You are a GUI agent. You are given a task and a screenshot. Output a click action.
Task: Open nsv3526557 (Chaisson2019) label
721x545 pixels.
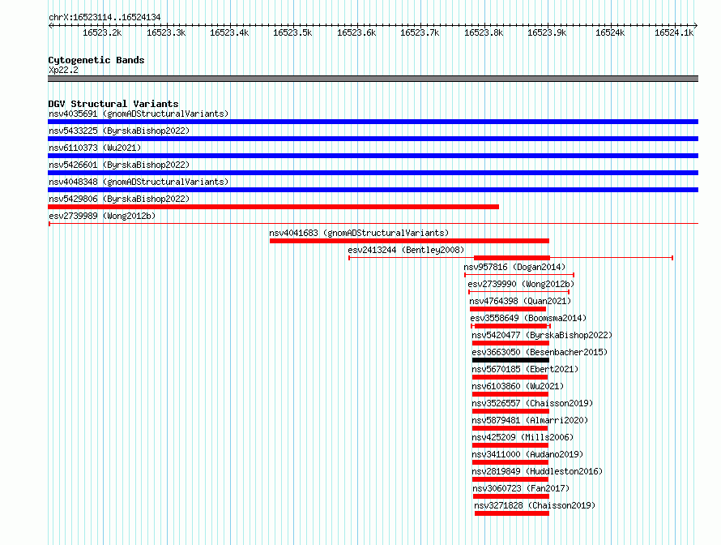click(x=532, y=403)
